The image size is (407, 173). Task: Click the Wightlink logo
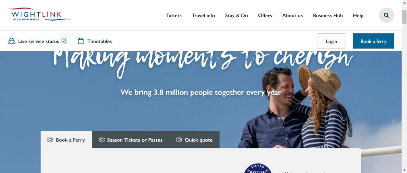[x=39, y=14]
